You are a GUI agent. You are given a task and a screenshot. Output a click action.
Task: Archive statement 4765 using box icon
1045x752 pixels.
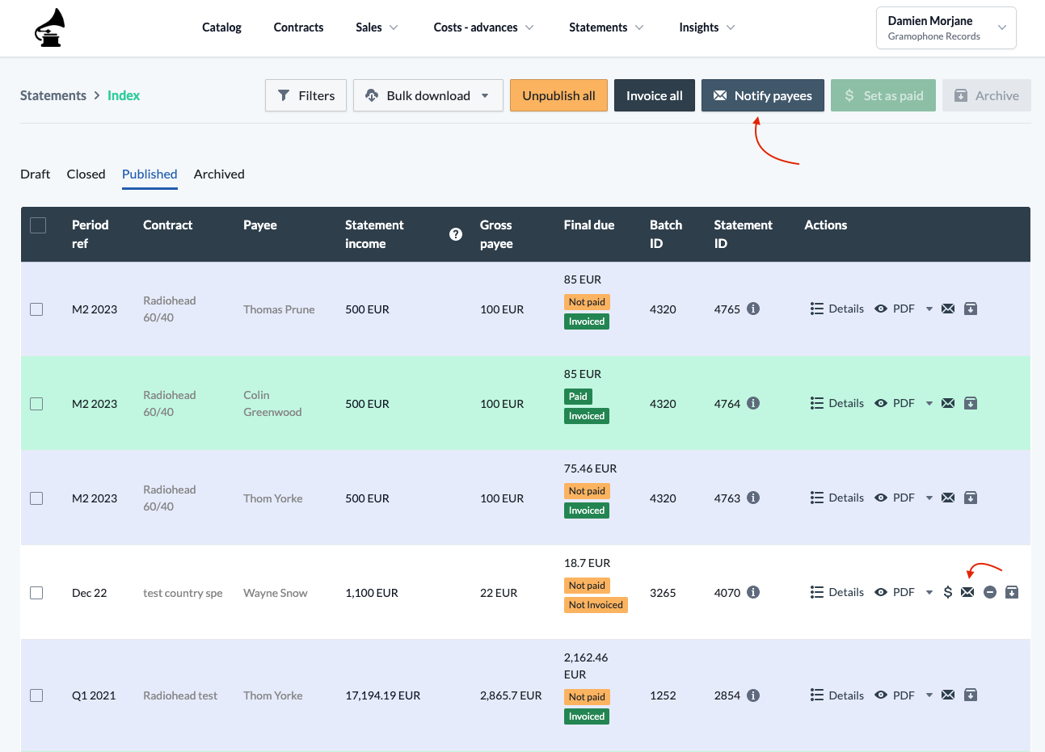pyautogui.click(x=971, y=309)
